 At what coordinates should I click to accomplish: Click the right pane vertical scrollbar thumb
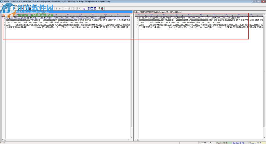tap(264, 72)
